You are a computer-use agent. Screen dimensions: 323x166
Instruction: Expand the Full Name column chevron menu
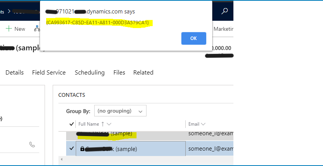109,124
